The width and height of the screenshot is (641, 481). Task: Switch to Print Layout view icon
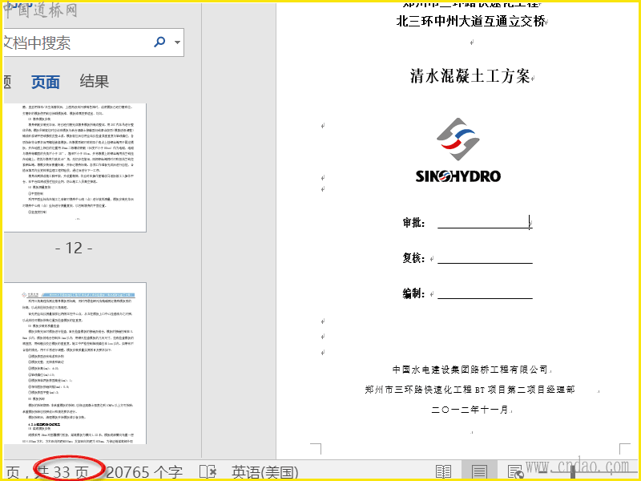pyautogui.click(x=479, y=471)
